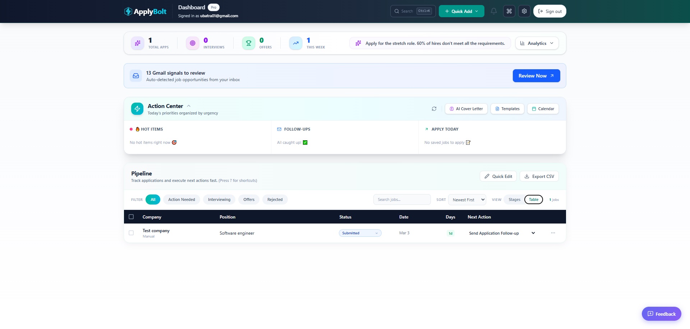Filter by Rejected
Image resolution: width=690 pixels, height=329 pixels.
275,199
